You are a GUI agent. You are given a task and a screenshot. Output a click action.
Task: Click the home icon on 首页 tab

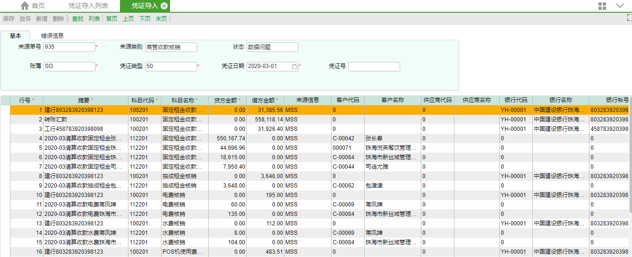(x=25, y=6)
